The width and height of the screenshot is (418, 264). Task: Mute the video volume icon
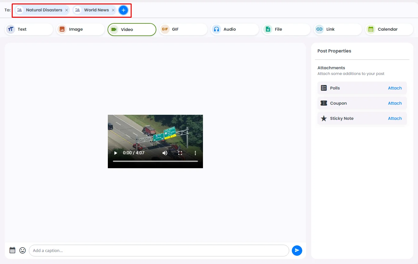[x=165, y=153]
